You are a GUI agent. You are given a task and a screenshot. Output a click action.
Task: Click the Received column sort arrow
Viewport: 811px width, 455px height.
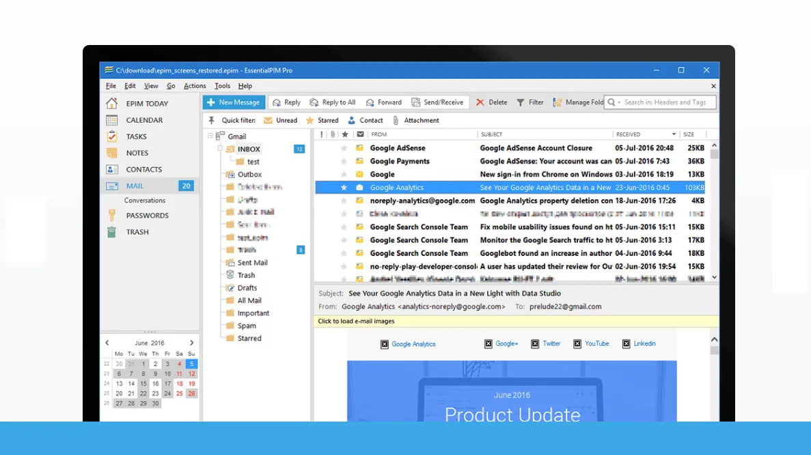674,134
